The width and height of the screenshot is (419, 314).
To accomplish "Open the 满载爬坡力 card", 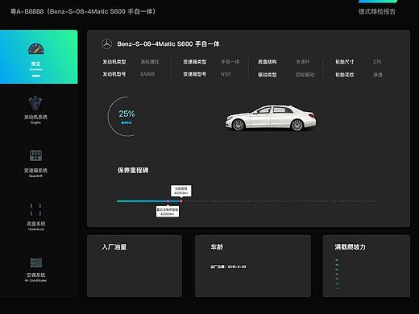I will pos(367,266).
